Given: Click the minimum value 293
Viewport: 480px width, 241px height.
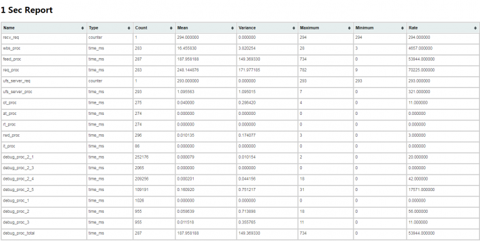Looking at the screenshot, I should tap(359, 81).
